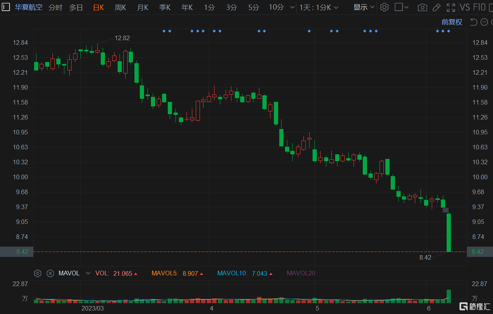Open chart settings gear in top toolbar
Viewport: 493px width, 314px height.
click(x=385, y=7)
